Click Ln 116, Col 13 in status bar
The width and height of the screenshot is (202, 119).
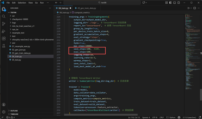(134, 117)
